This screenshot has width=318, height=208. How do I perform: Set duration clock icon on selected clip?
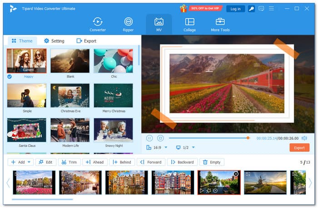(x=215, y=190)
